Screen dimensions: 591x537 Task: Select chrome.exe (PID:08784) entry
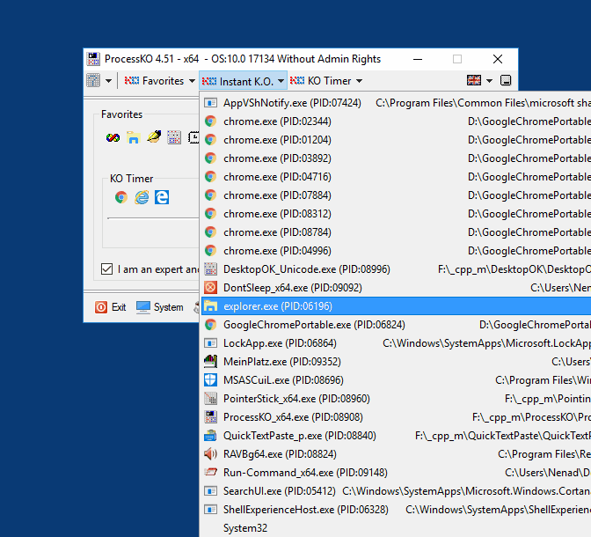(396, 232)
